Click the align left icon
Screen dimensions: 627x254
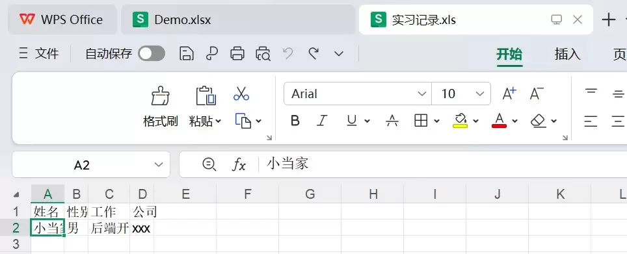591,121
